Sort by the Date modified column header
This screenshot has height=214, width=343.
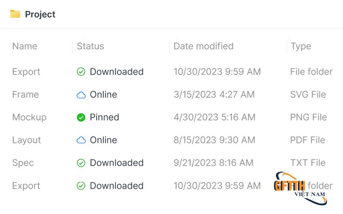tap(203, 46)
